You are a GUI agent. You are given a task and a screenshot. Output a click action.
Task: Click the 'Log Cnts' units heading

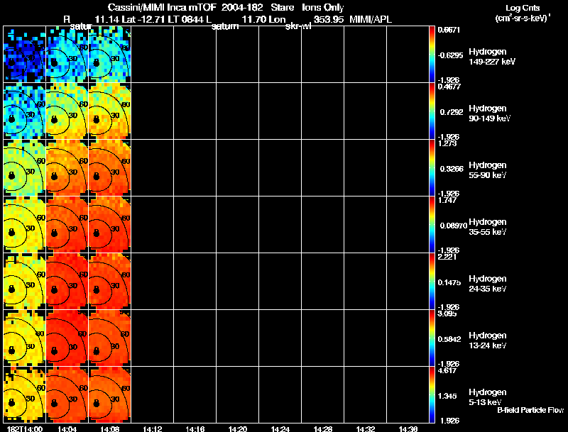pyautogui.click(x=523, y=8)
